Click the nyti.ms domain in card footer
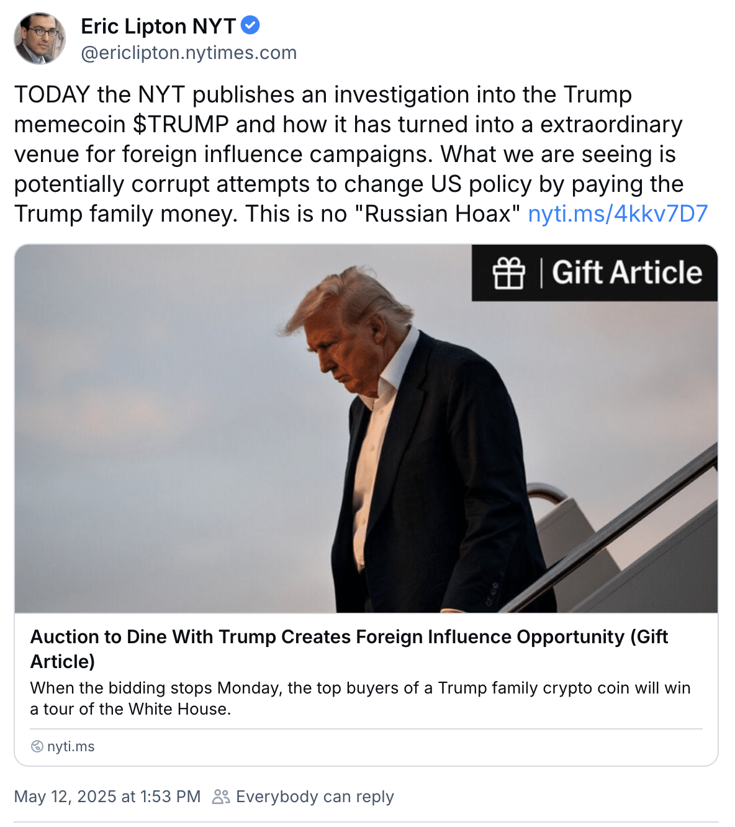Image resolution: width=735 pixels, height=827 pixels. tap(71, 746)
